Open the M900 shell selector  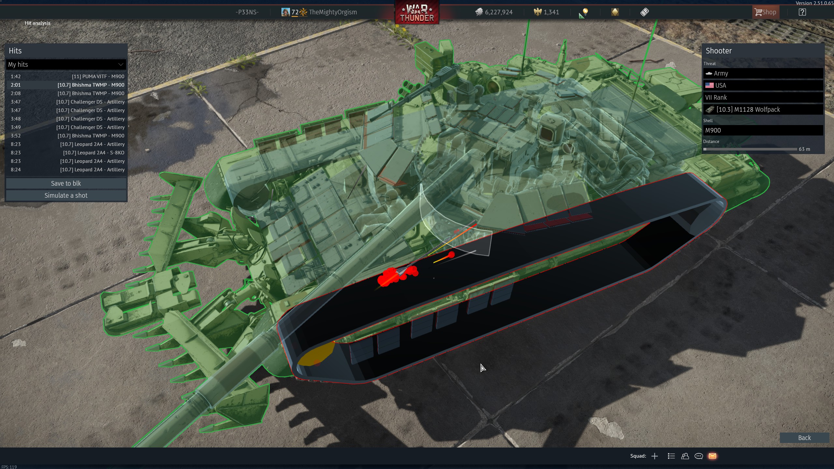(763, 130)
